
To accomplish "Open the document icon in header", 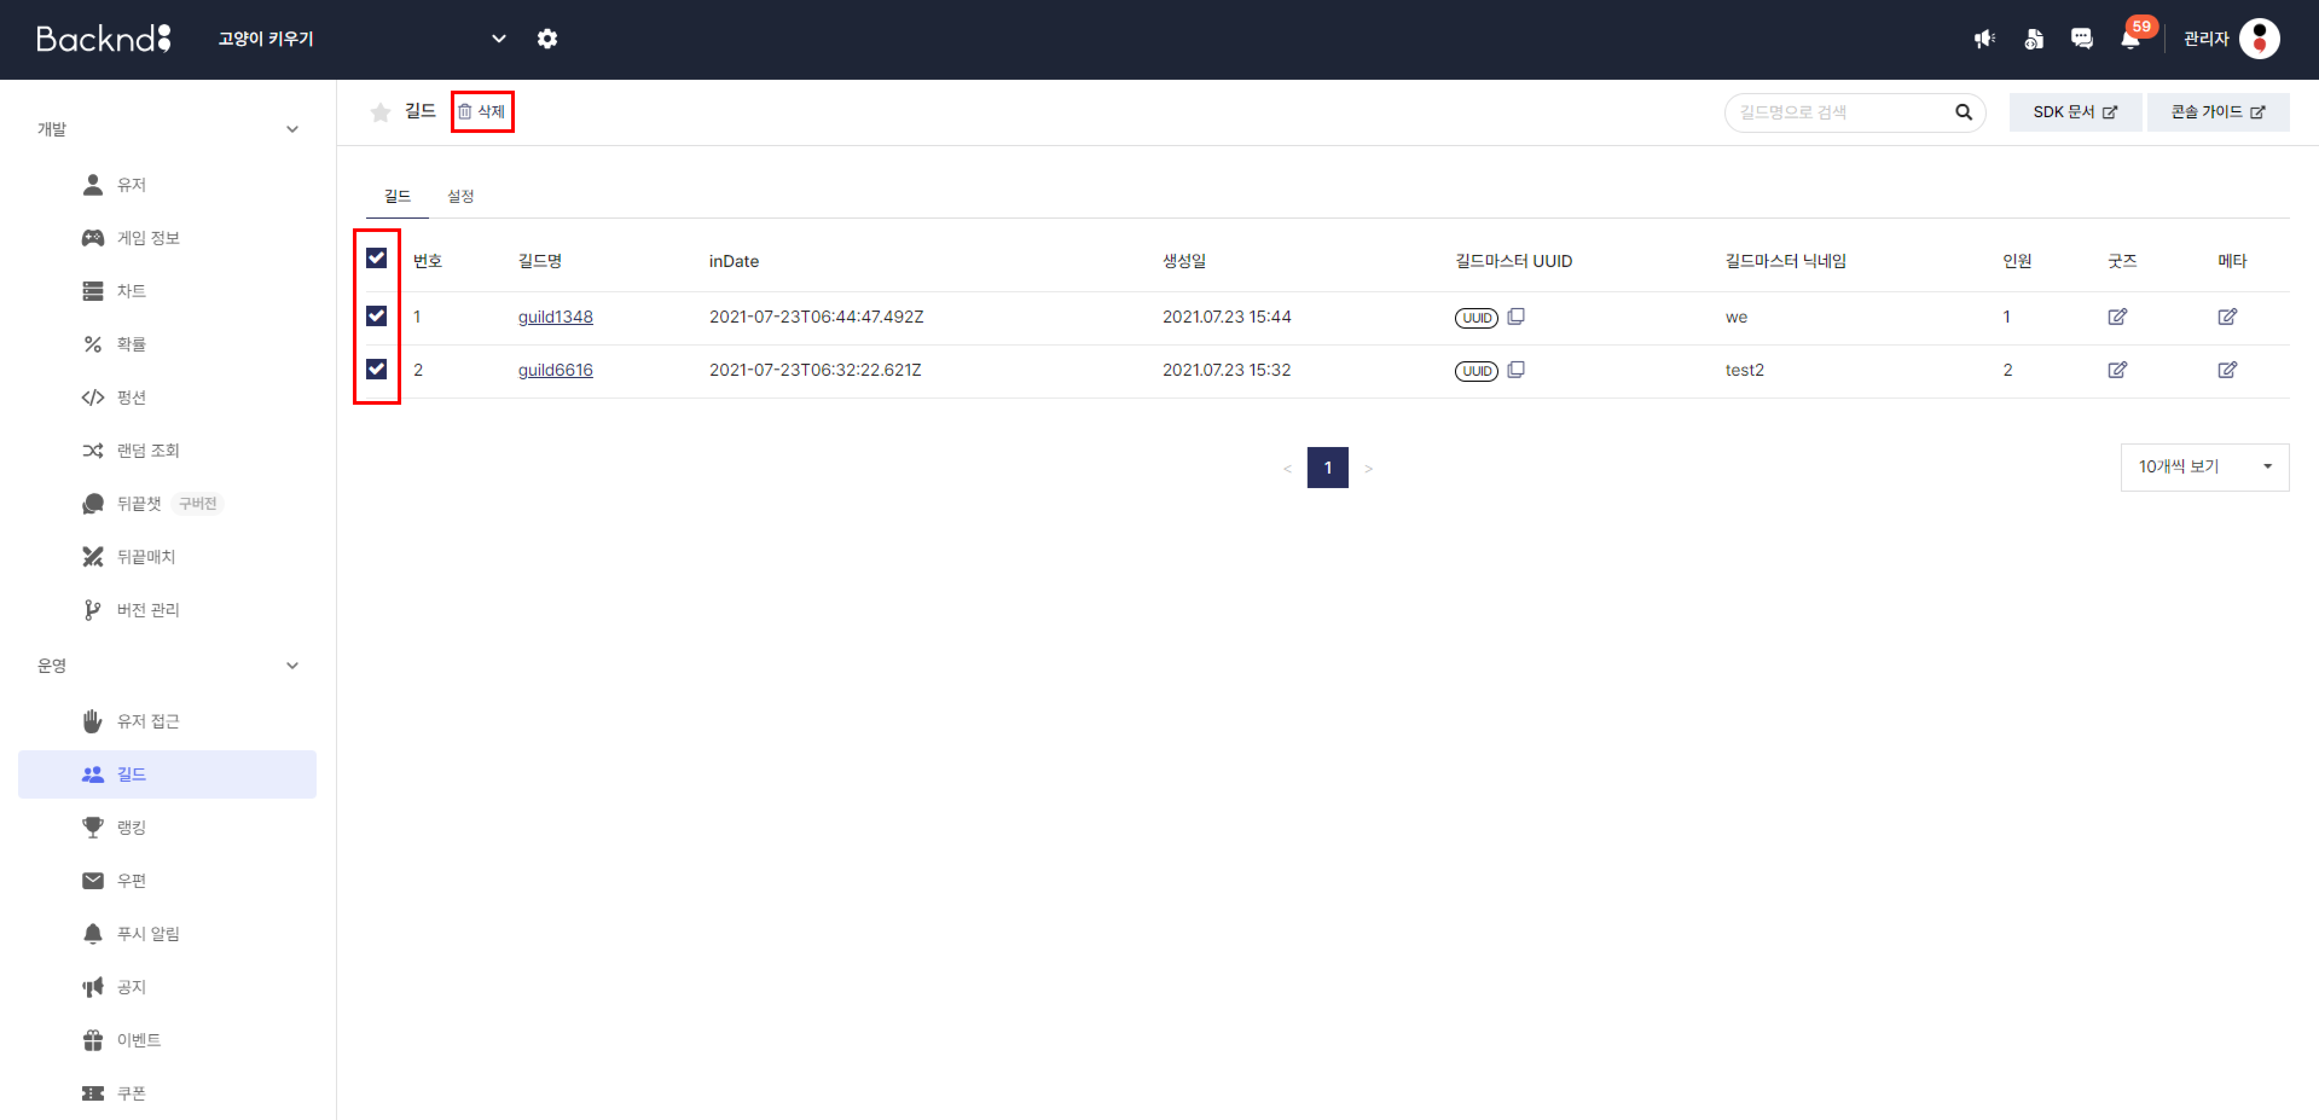I will tap(2034, 39).
